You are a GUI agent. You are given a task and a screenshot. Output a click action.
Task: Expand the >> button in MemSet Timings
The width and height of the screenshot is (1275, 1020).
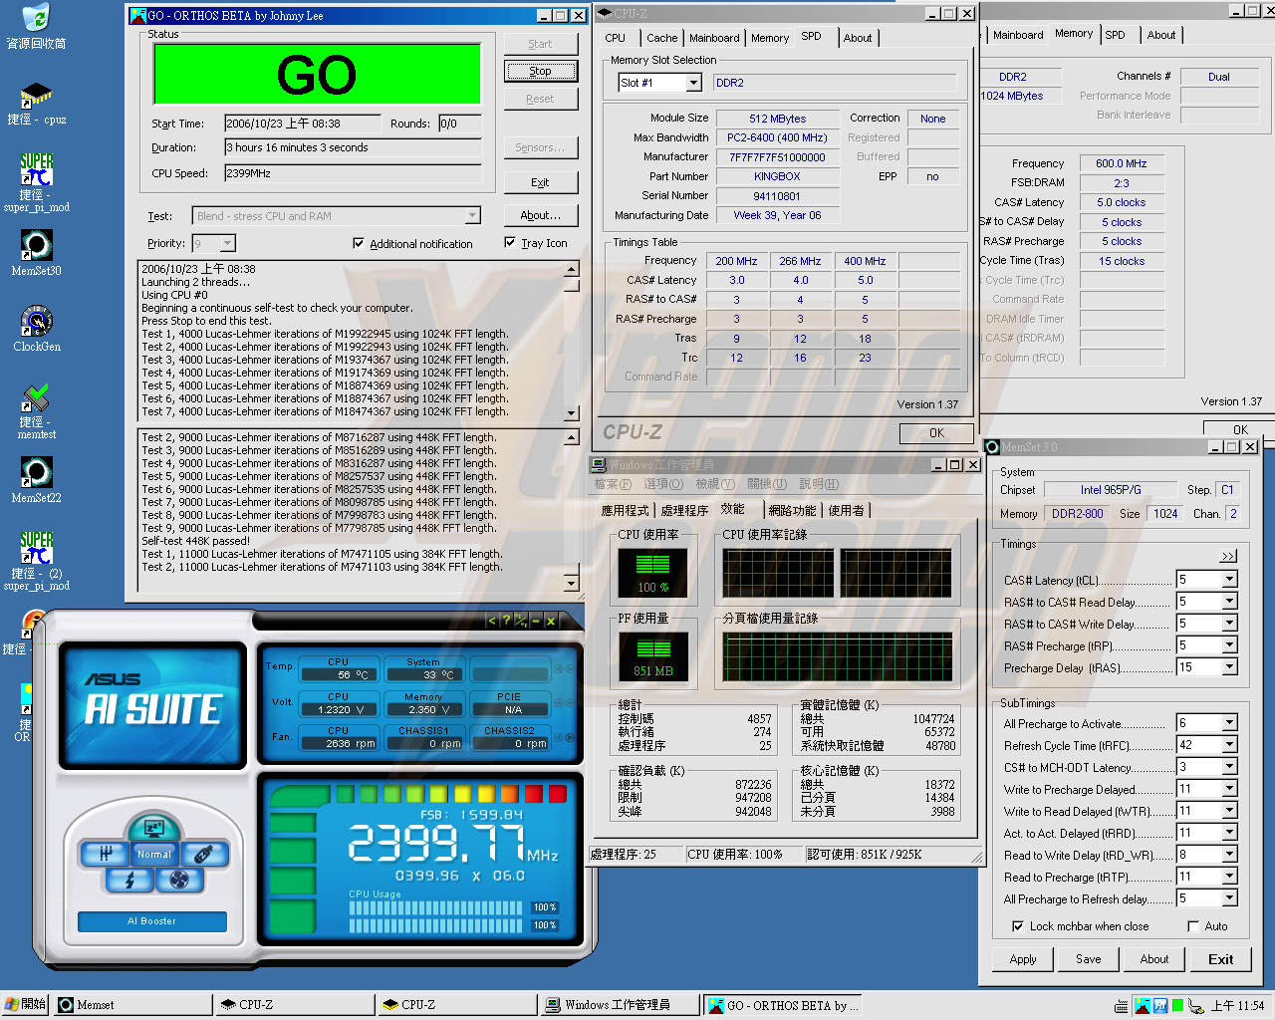point(1228,556)
